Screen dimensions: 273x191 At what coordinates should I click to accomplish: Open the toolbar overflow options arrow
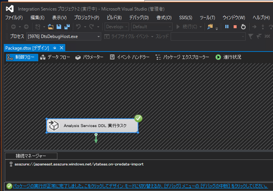point(217,29)
